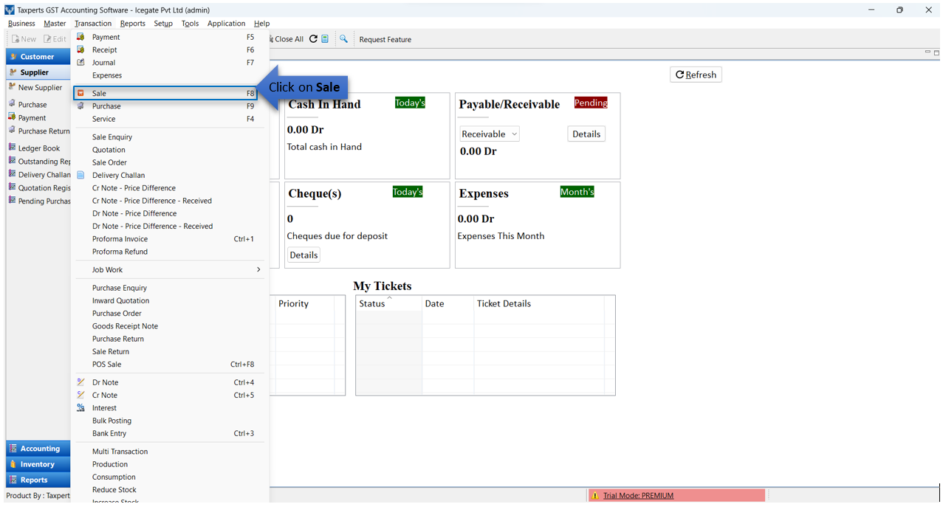
Task: Click the Date column header in My Tickets
Action: click(448, 303)
